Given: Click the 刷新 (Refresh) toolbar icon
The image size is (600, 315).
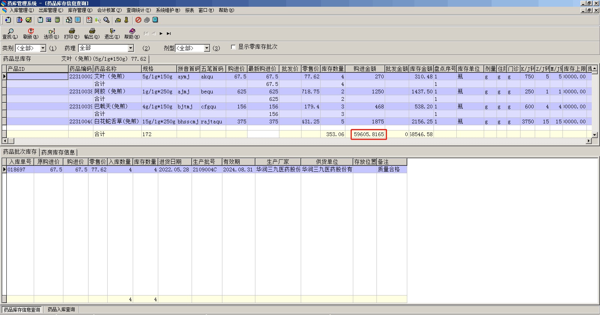Looking at the screenshot, I should click(x=31, y=33).
